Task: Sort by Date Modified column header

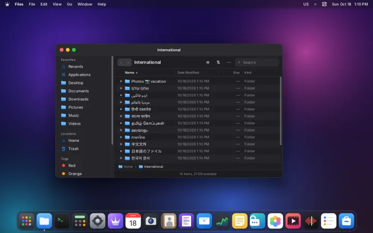Action: click(188, 72)
